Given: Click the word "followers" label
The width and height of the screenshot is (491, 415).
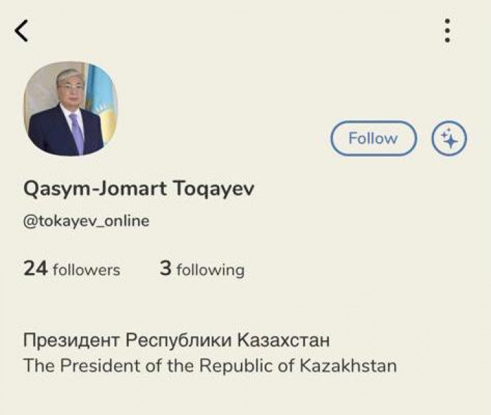Looking at the screenshot, I should pyautogui.click(x=86, y=270).
